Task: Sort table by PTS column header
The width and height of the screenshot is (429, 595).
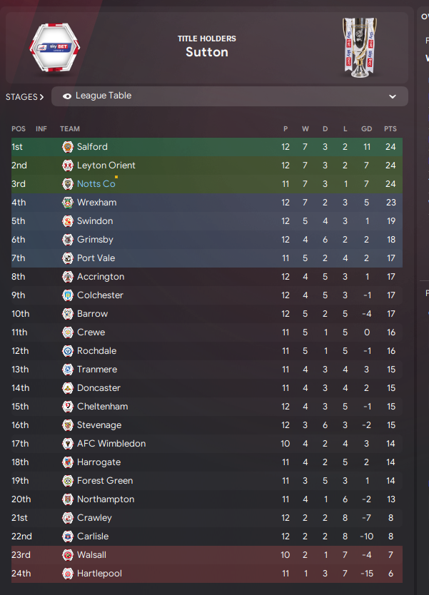Action: 390,129
